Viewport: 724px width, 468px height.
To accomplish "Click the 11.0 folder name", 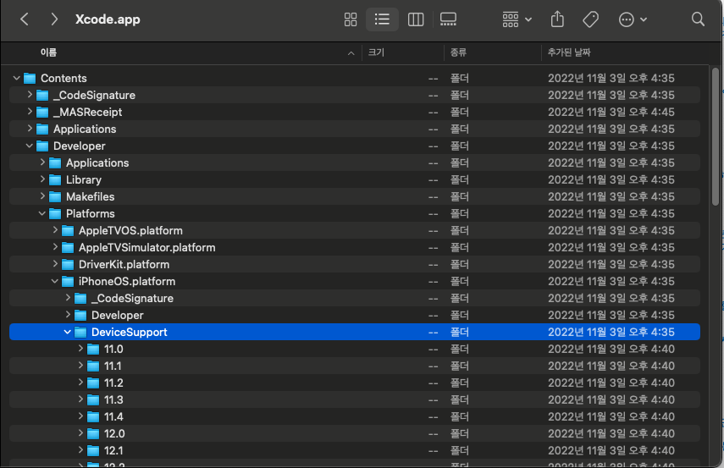I will click(113, 349).
